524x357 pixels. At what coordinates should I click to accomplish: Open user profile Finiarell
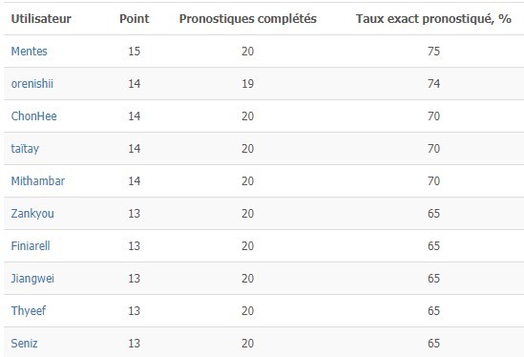31,246
